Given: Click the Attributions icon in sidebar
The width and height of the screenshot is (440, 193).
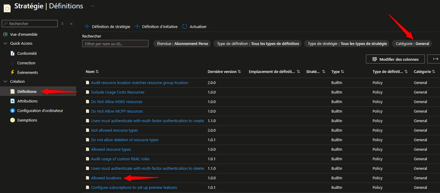Looking at the screenshot, I should pos(13,101).
